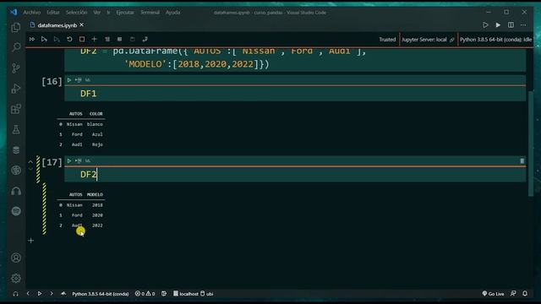The image size is (541, 304).
Task: Click Jupyter Server: local status
Action: 428,40
